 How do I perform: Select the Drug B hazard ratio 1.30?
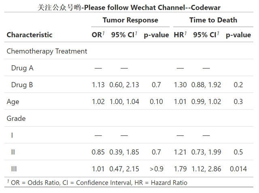(x=180, y=85)
